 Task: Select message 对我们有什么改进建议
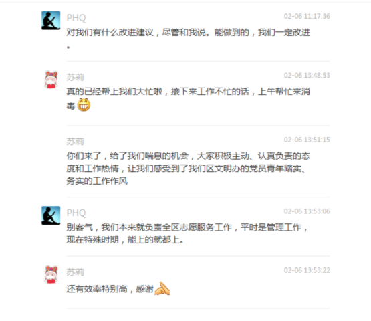[x=189, y=39]
